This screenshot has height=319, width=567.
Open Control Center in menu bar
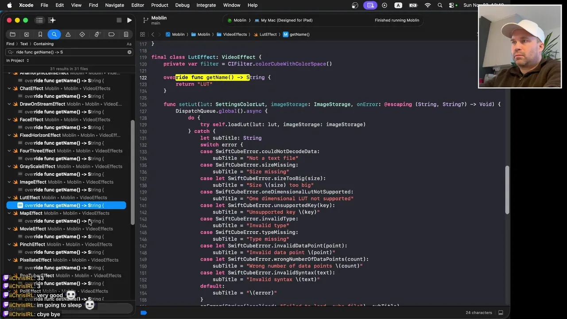(452, 5)
